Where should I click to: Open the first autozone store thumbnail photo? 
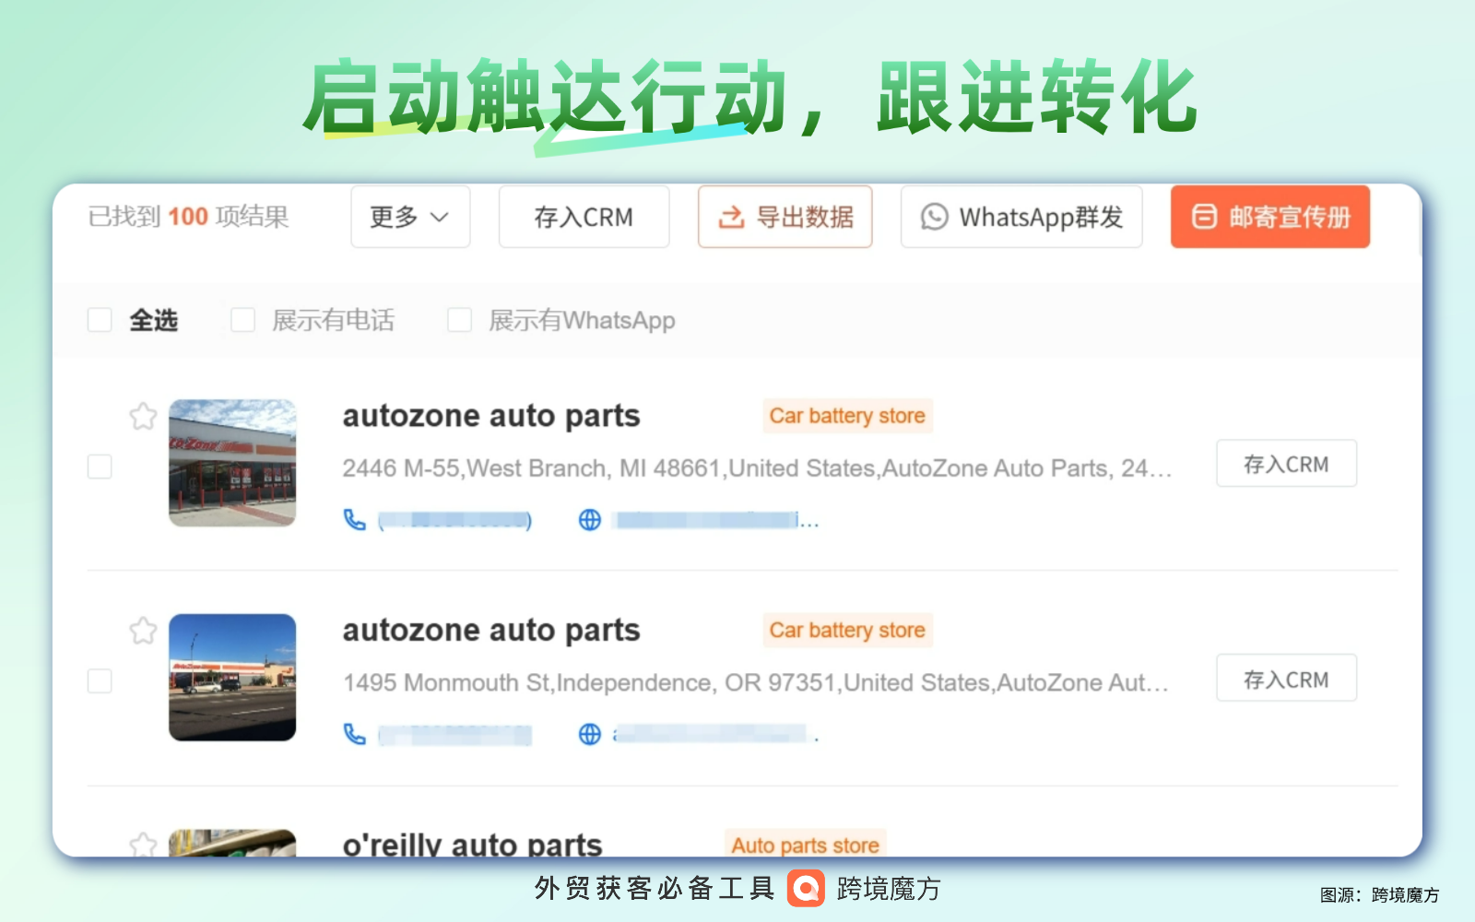232,463
